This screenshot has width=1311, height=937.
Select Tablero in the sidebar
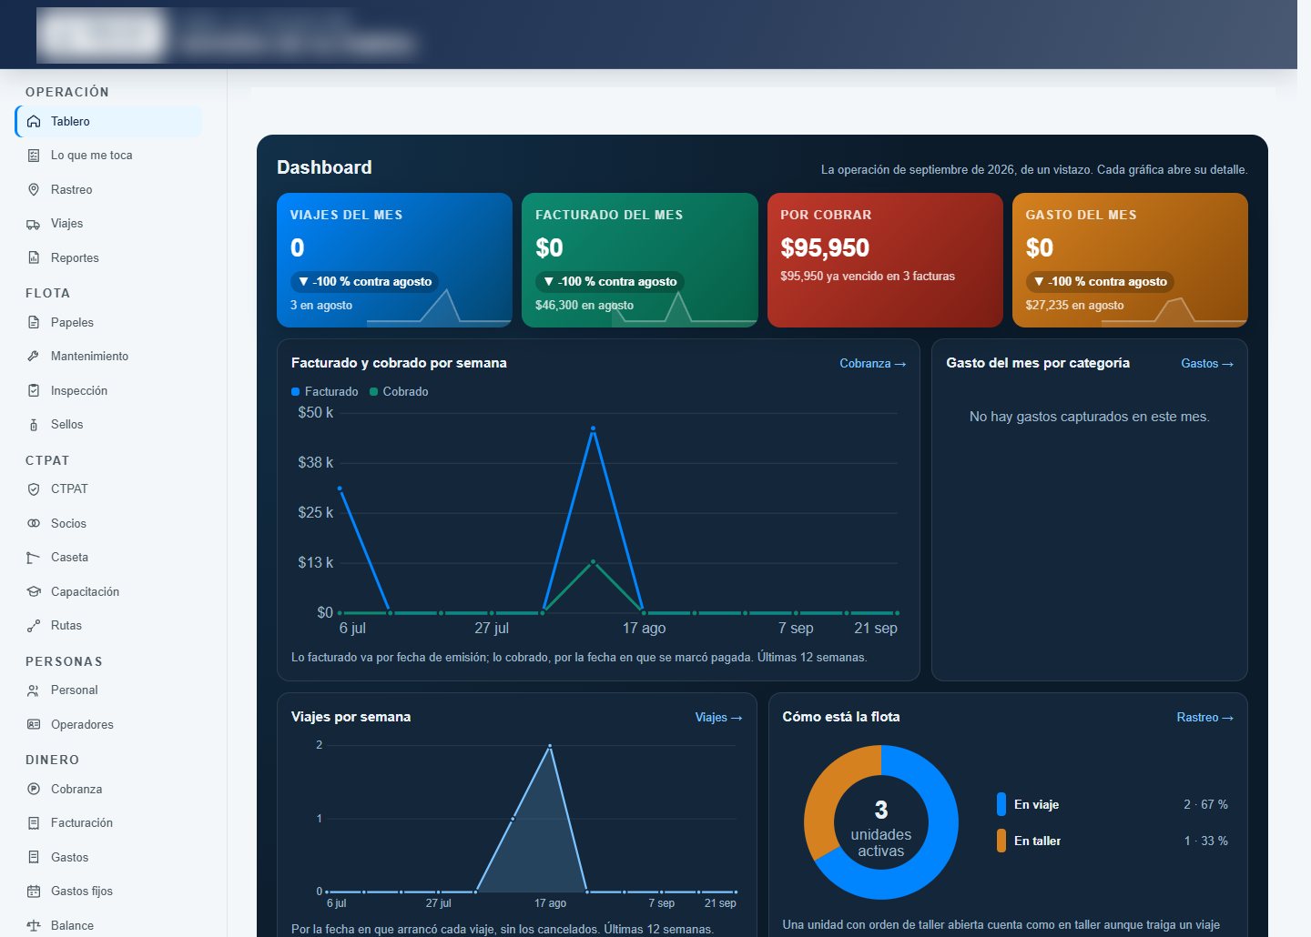click(108, 121)
